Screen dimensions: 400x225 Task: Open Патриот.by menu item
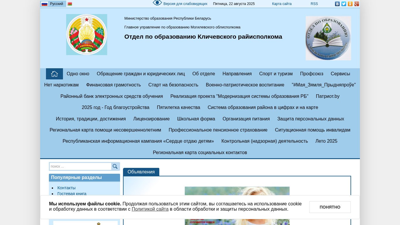coord(328,96)
